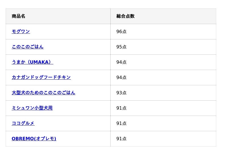Follow the OBREMO(オブレモ) link
Viewport: 227px width, 155px height.
pos(34,139)
